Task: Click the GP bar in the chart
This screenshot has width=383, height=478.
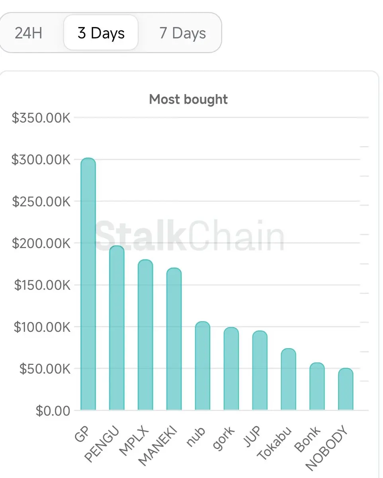Action: (x=88, y=284)
